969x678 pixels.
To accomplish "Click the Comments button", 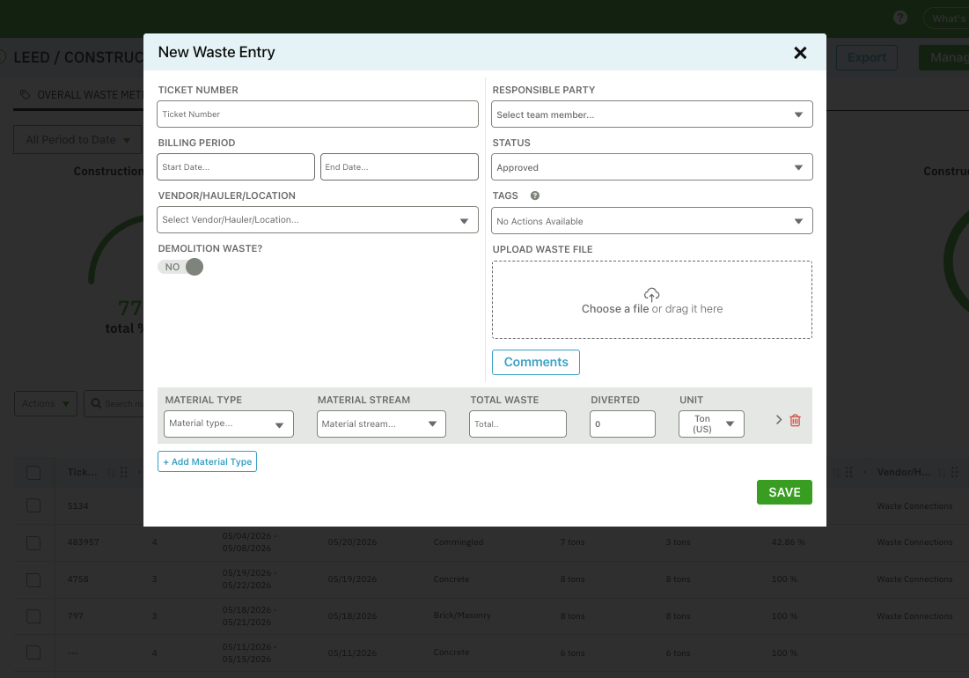I will [x=536, y=362].
